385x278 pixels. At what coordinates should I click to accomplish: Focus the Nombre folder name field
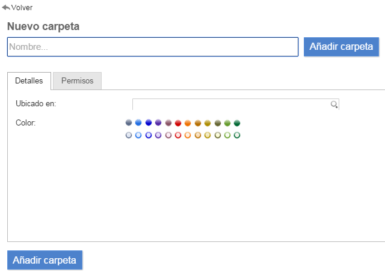click(x=153, y=47)
